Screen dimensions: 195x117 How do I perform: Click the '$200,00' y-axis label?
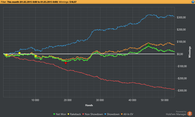click(181, 29)
